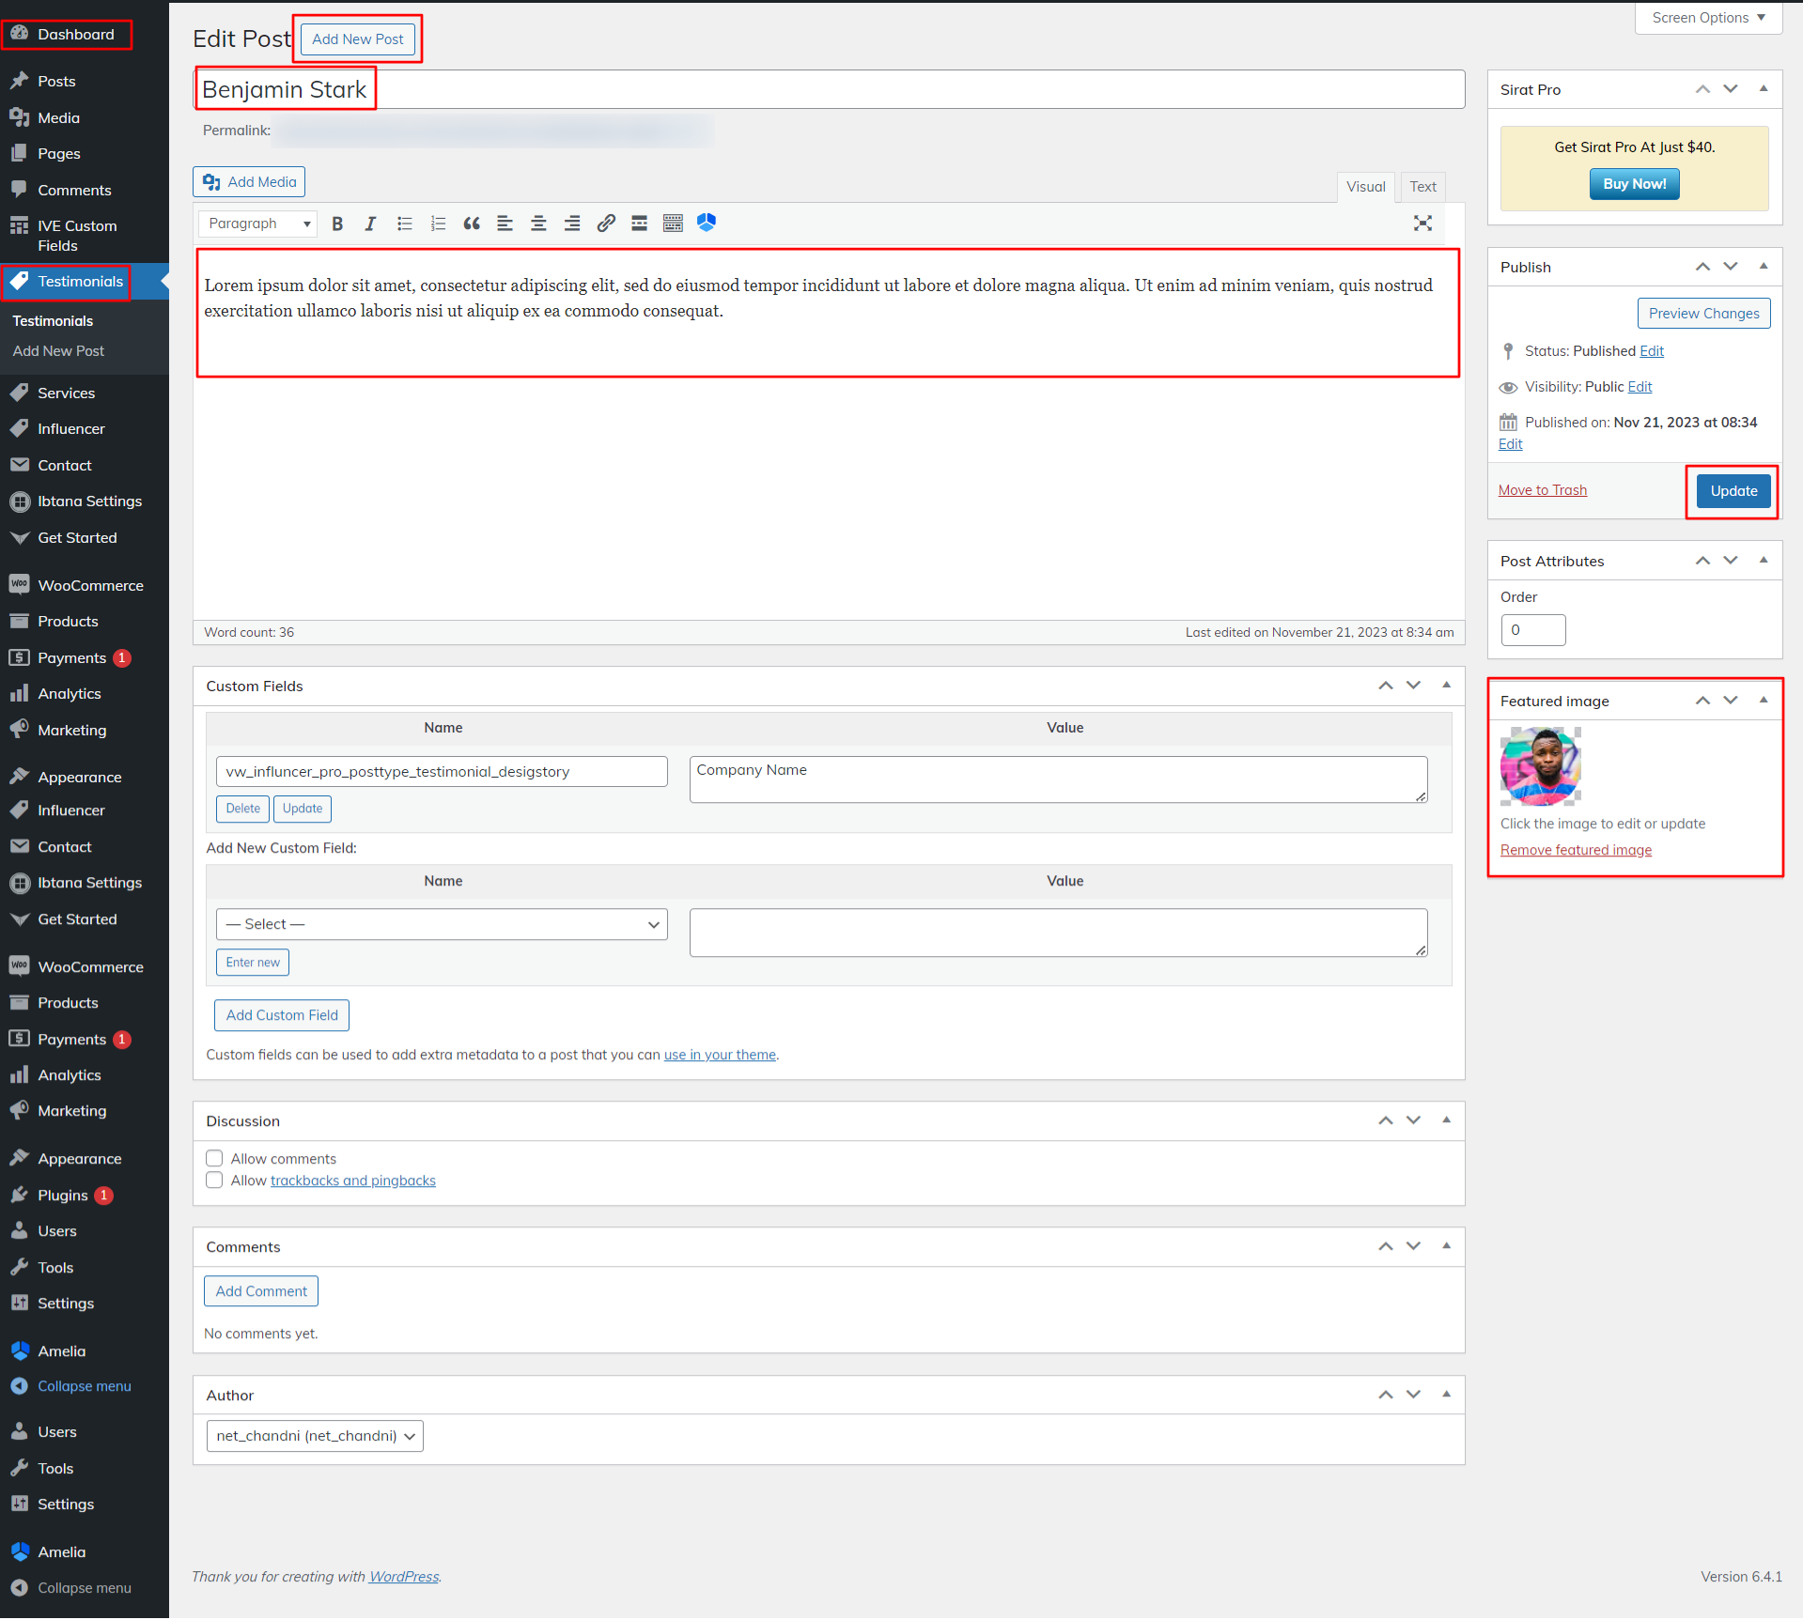Click the Italic formatting icon
This screenshot has height=1620, width=1803.
370,224
